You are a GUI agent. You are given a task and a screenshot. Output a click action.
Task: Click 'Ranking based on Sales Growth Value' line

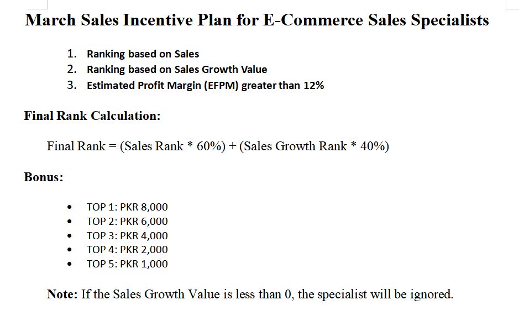tap(177, 70)
